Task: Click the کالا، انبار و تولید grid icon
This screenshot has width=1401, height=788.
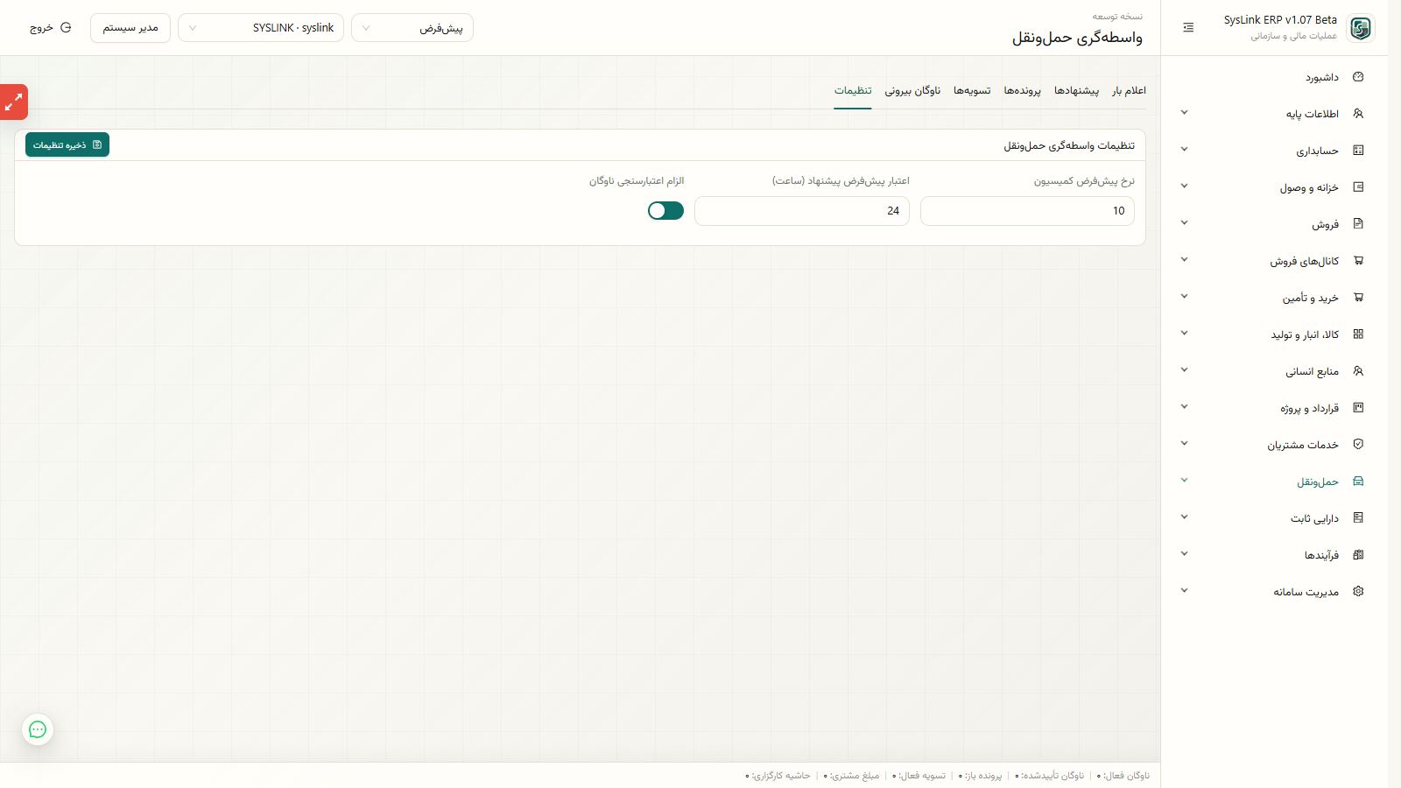Action: coord(1358,334)
